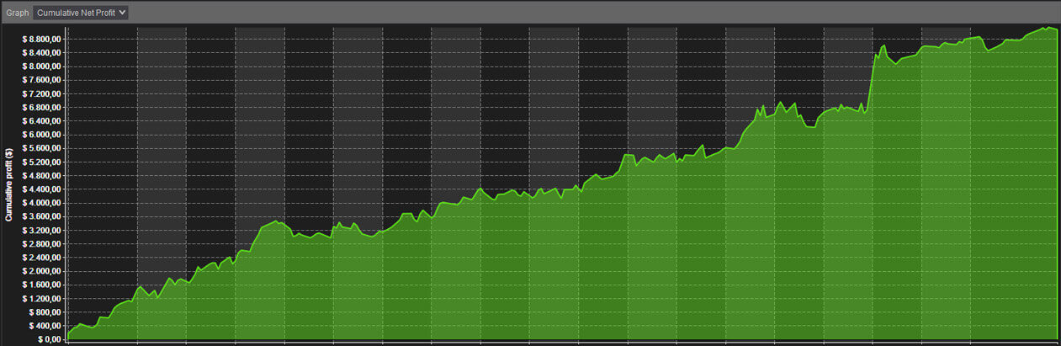Screen dimensions: 1061x346
Task: Click the "$ 2.800,00" axis value
Action: click(x=41, y=244)
